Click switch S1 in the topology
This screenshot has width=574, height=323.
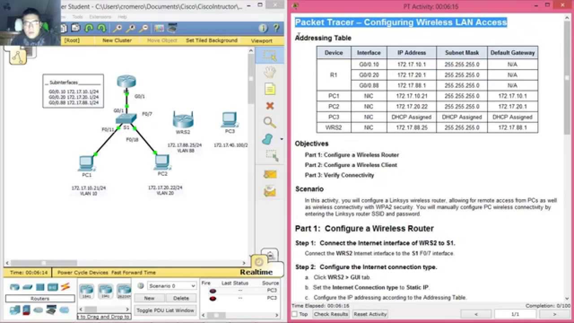pos(126,119)
